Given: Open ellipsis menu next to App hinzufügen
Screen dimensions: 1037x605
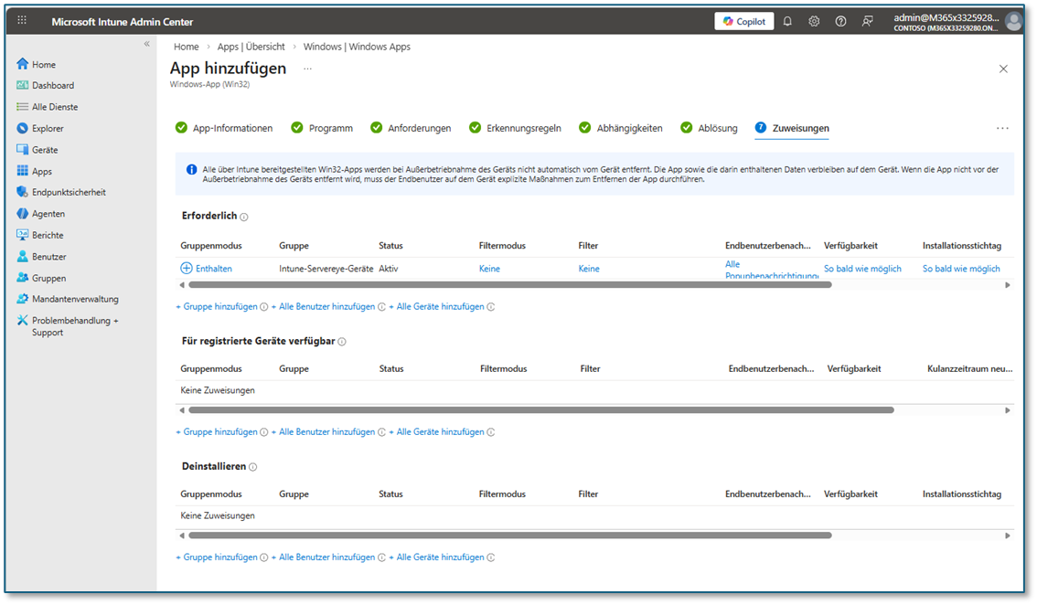Looking at the screenshot, I should click(307, 69).
